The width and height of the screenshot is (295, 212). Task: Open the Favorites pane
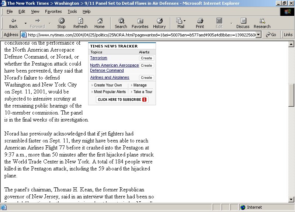(140, 23)
